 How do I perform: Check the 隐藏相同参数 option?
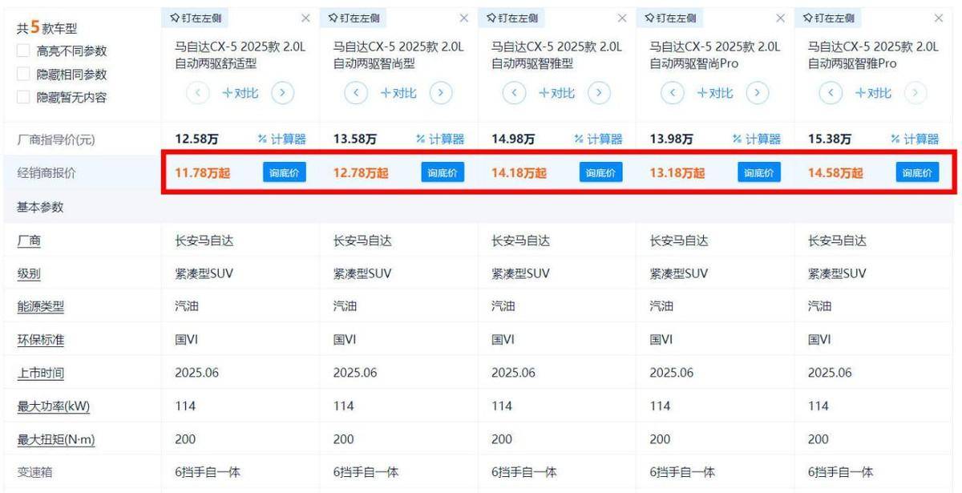pos(24,75)
